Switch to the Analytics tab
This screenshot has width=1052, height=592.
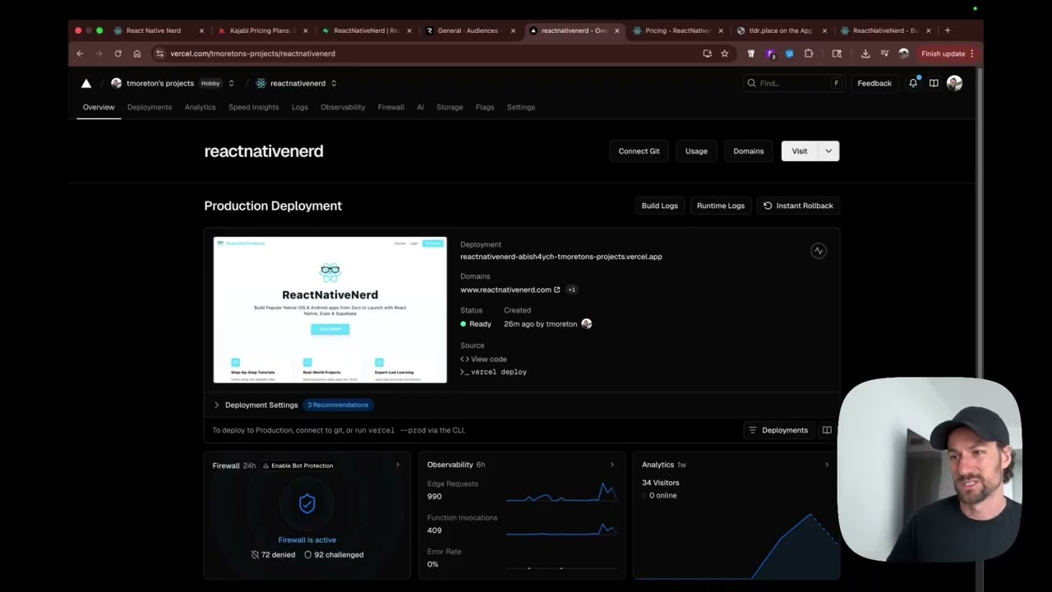coord(200,107)
